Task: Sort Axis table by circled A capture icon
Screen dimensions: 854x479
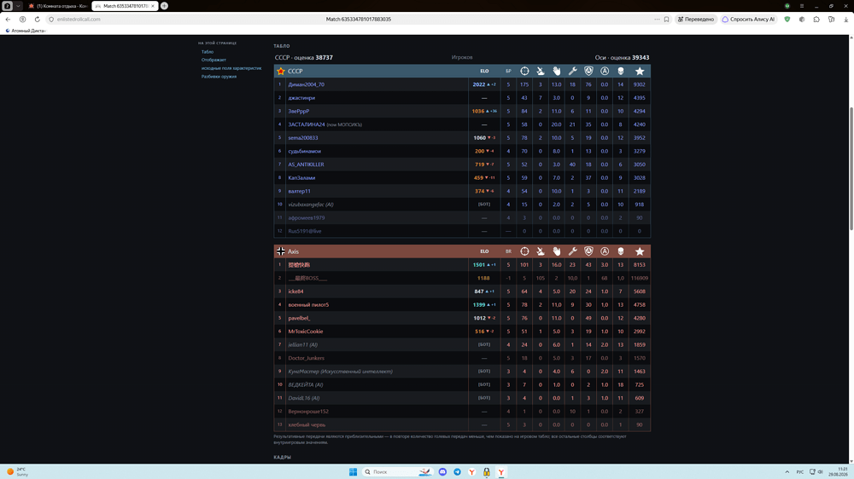Action: click(605, 251)
